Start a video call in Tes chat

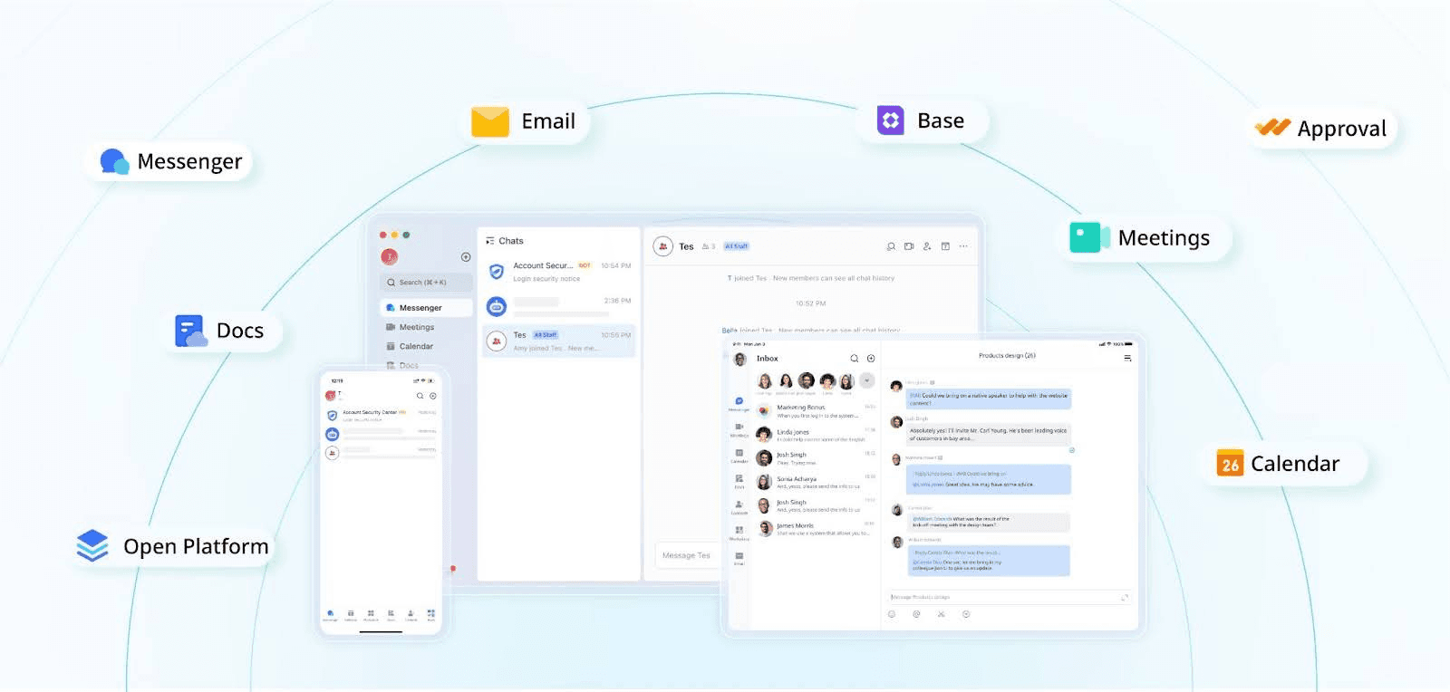(909, 246)
